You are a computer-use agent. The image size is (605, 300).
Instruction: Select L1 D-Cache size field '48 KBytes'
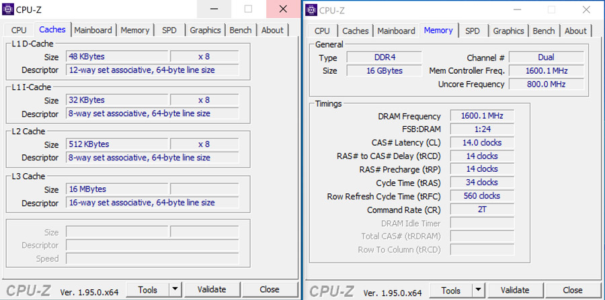click(117, 56)
